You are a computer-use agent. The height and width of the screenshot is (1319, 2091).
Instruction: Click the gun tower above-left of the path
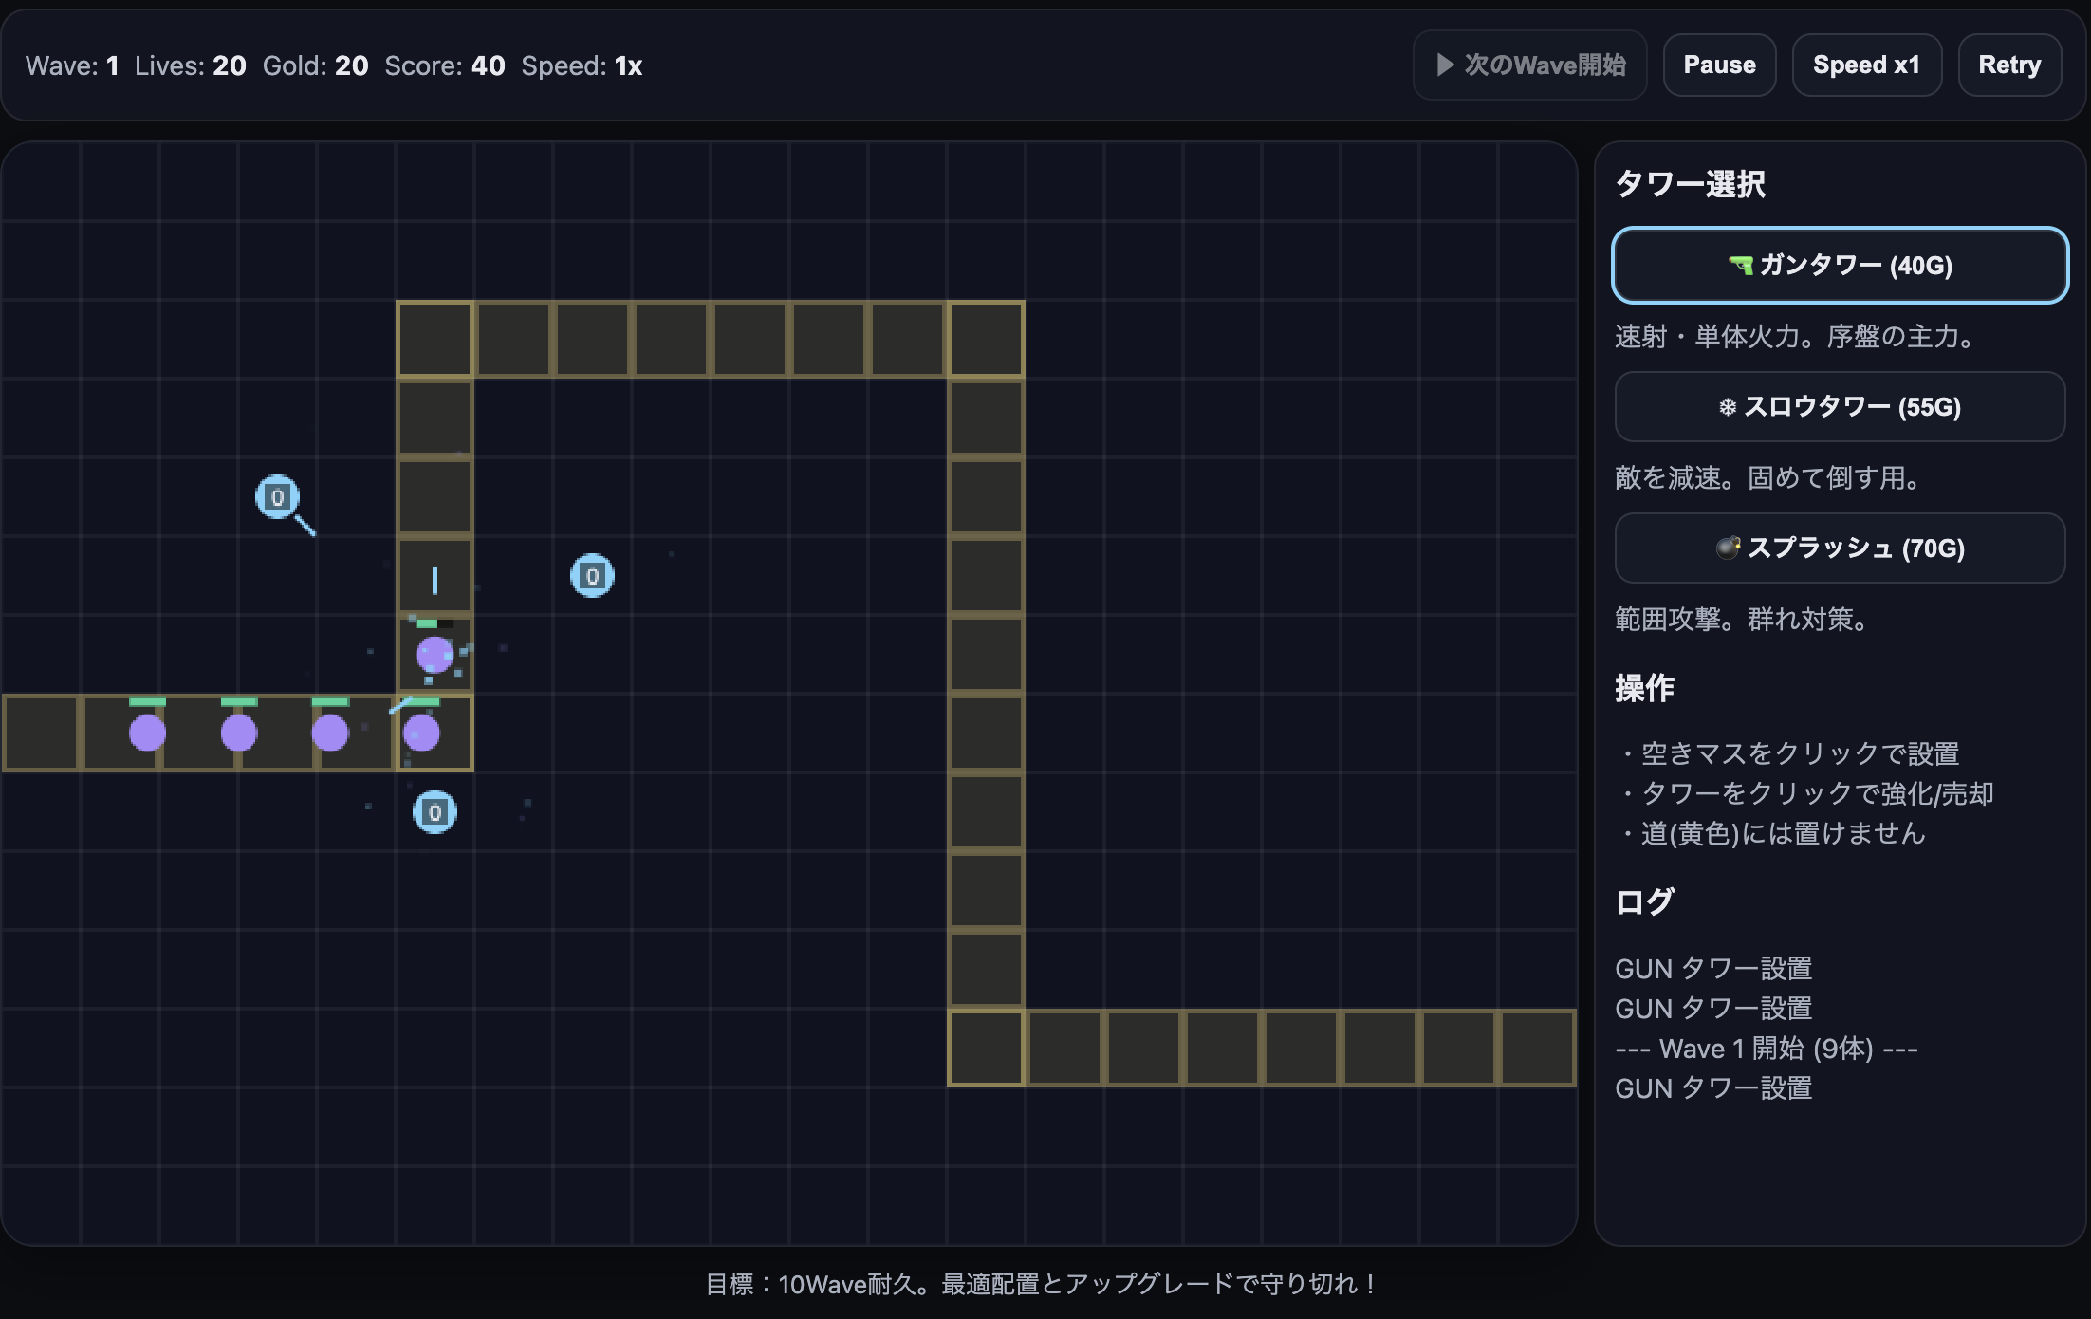coord(277,497)
